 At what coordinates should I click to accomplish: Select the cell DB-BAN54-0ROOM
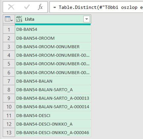[53, 38]
